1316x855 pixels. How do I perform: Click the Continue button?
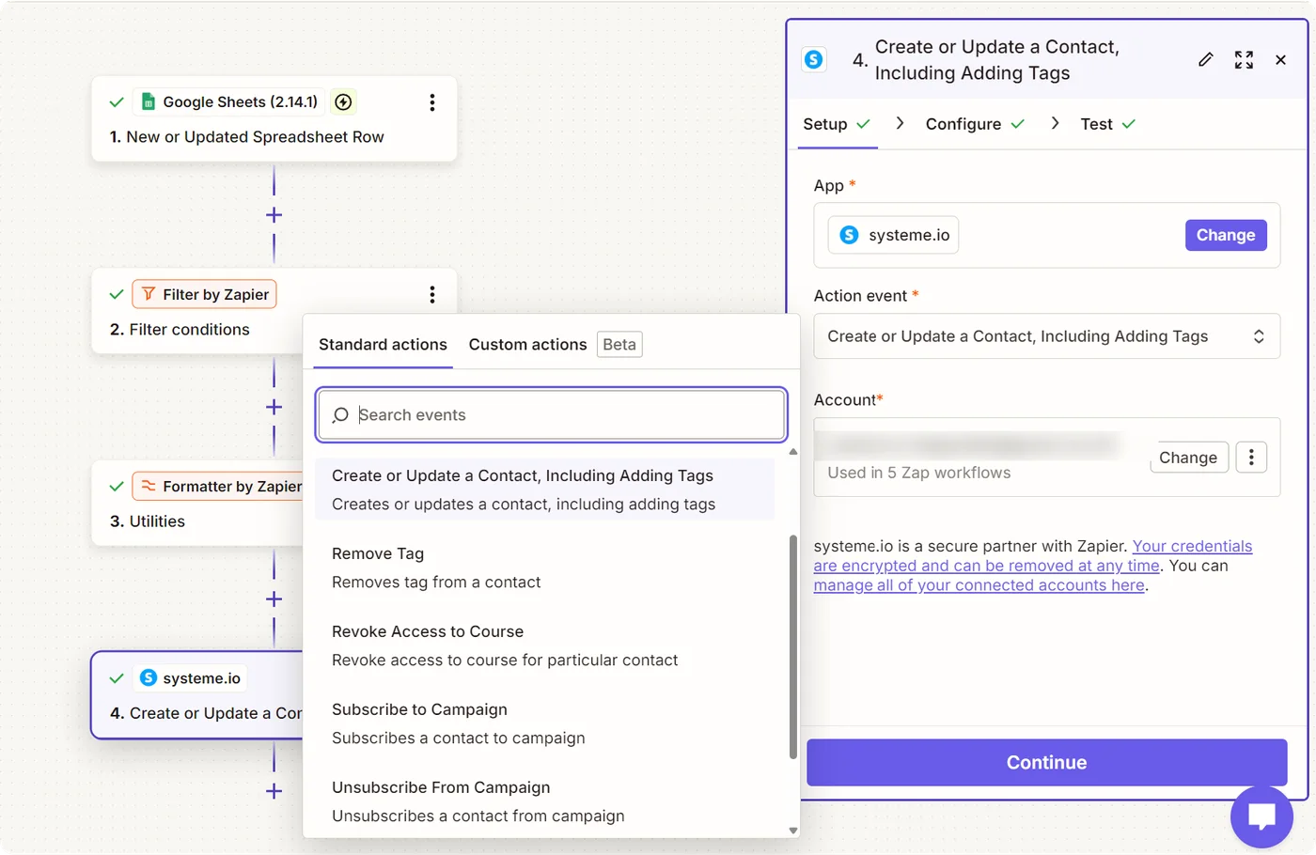1046,763
